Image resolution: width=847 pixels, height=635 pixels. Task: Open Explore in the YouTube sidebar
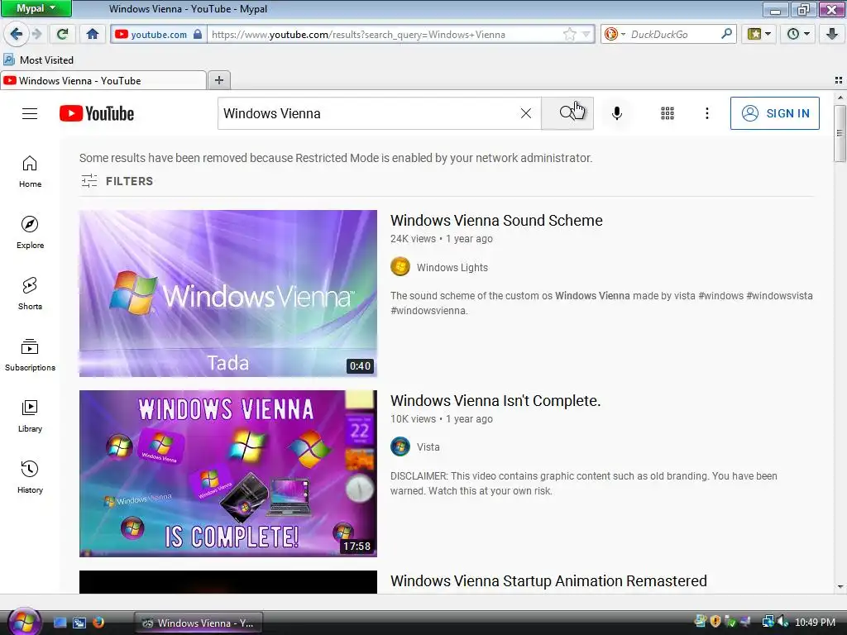point(30,232)
